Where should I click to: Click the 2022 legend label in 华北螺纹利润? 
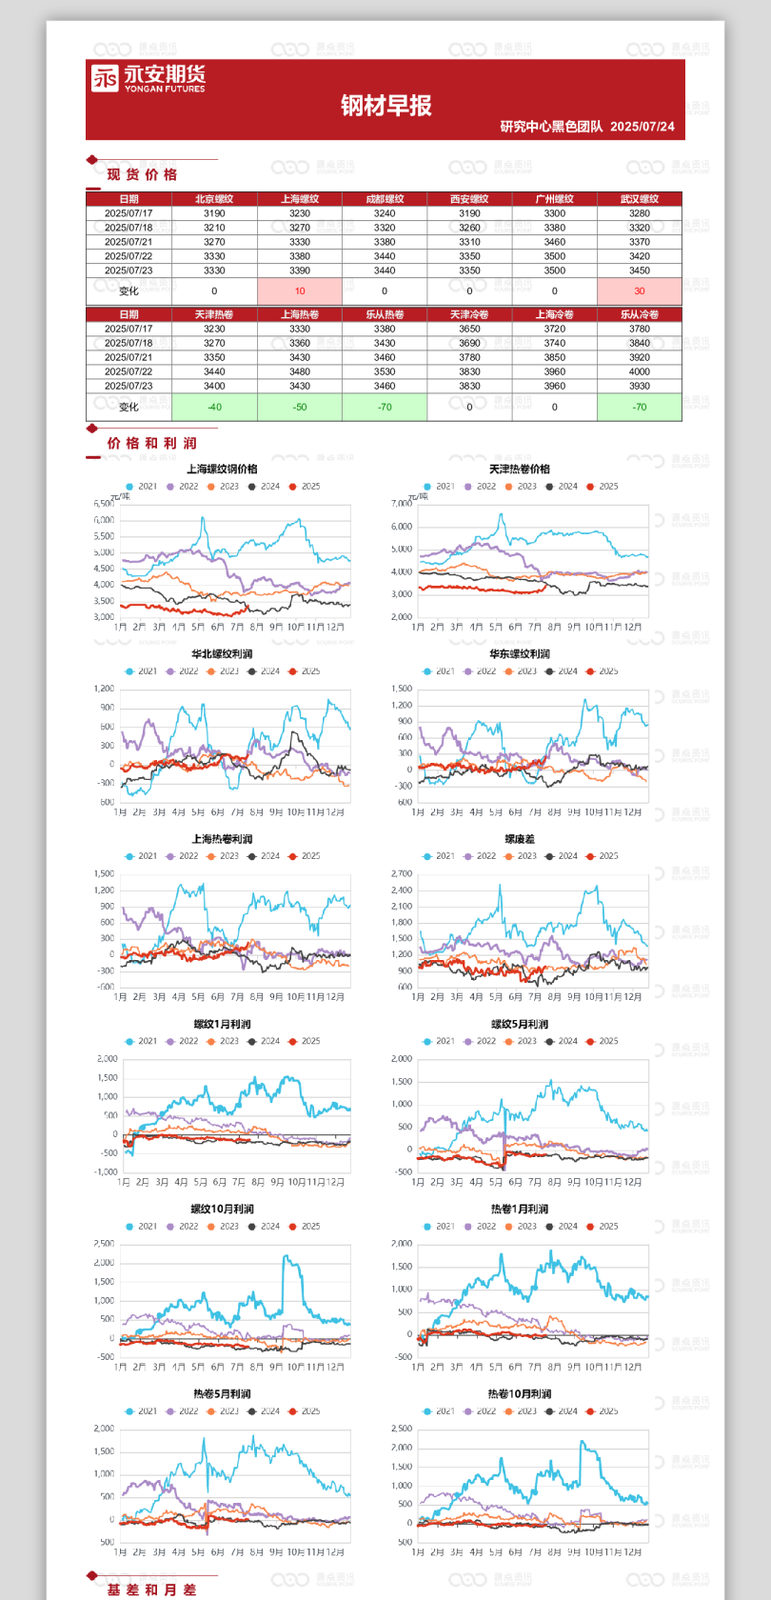tap(188, 671)
